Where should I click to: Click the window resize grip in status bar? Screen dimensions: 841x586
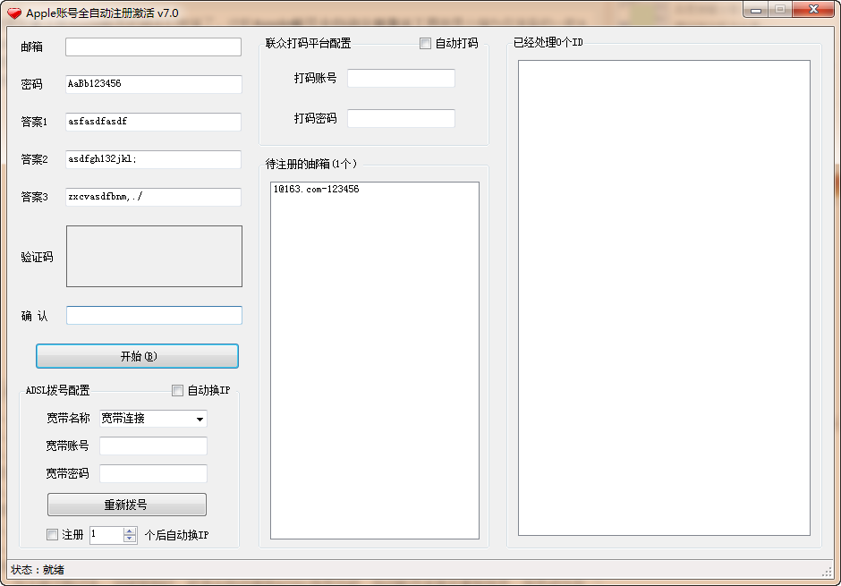click(x=827, y=572)
